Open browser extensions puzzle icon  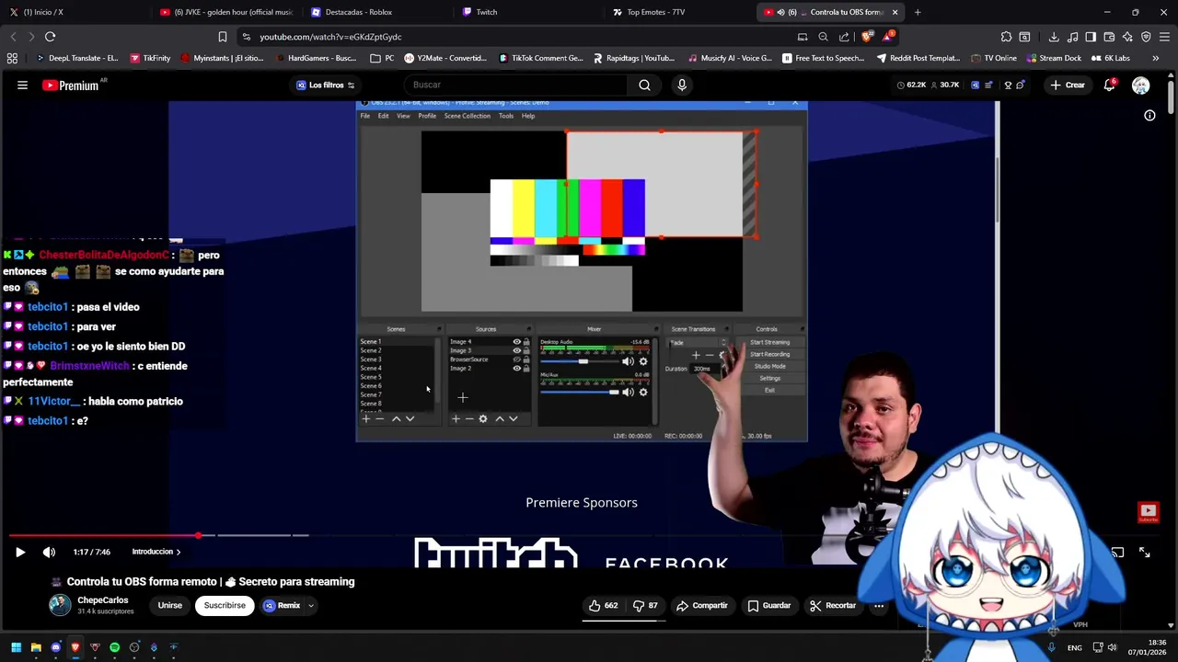1006,37
